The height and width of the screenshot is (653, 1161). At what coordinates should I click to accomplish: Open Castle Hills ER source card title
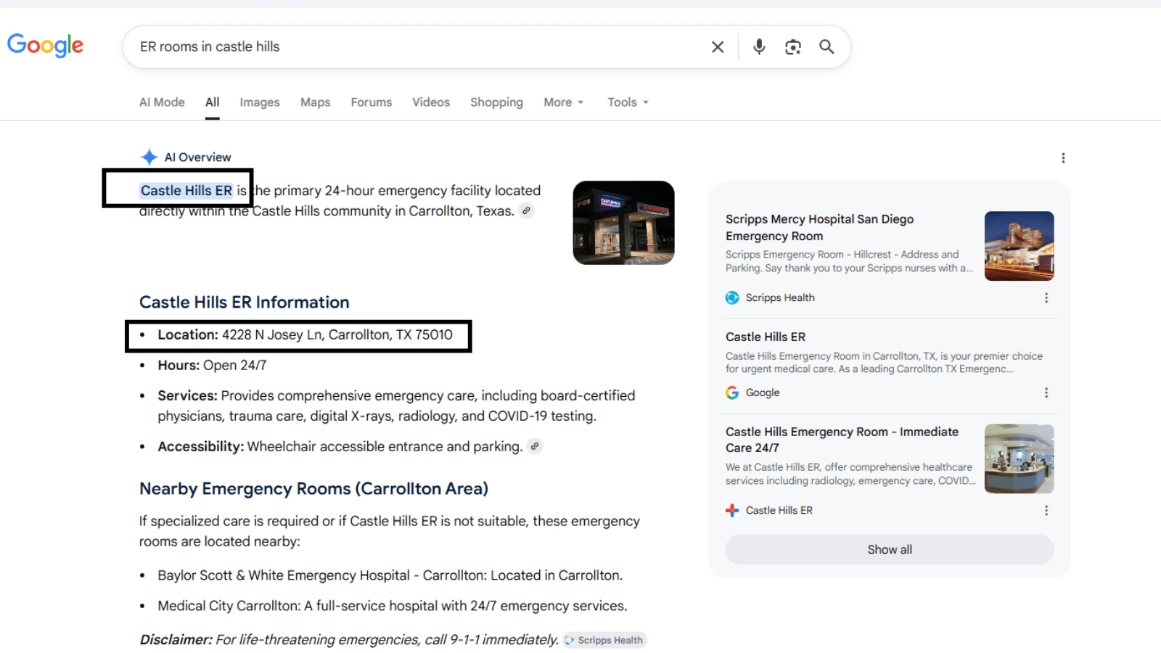click(x=766, y=337)
